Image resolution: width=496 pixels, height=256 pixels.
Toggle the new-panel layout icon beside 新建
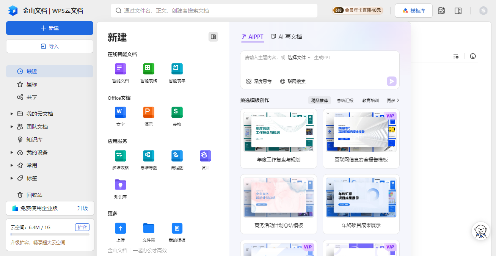(x=213, y=37)
